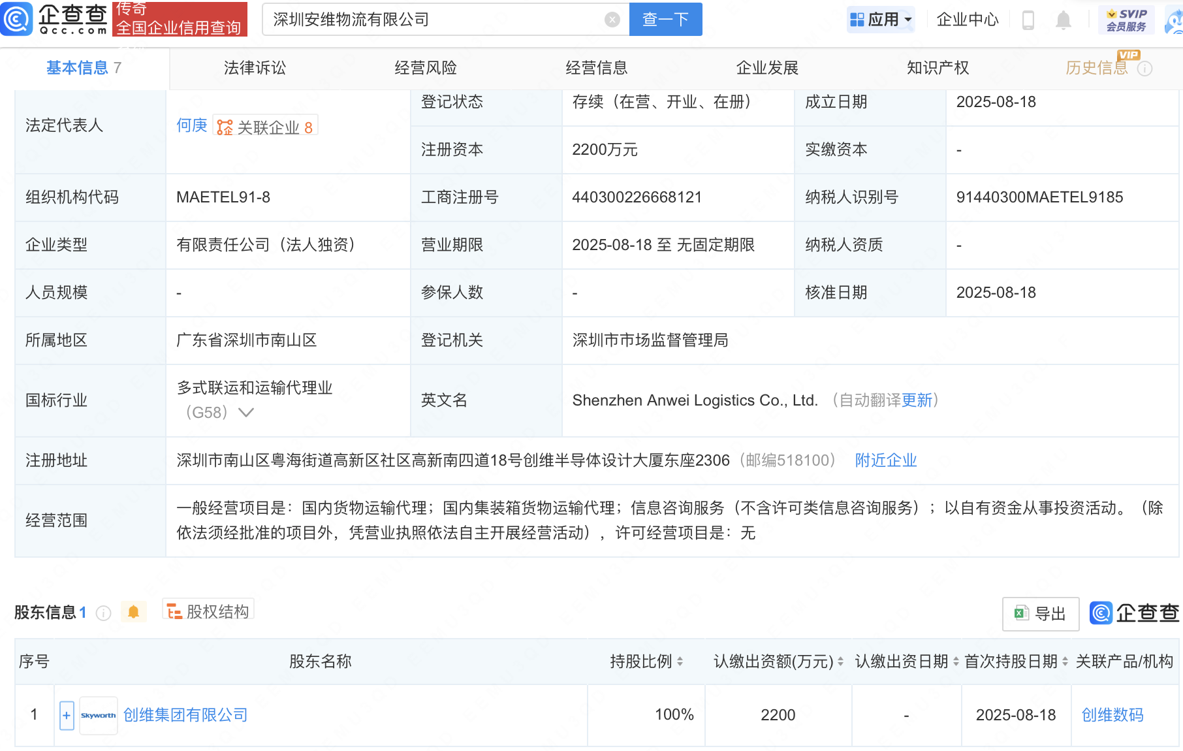1183x751 pixels.
Task: Click the SVIP member service badge
Action: pyautogui.click(x=1126, y=20)
